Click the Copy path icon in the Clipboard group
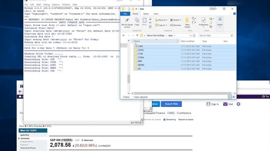This screenshot has height=151, width=270. pyautogui.click(x=150, y=23)
